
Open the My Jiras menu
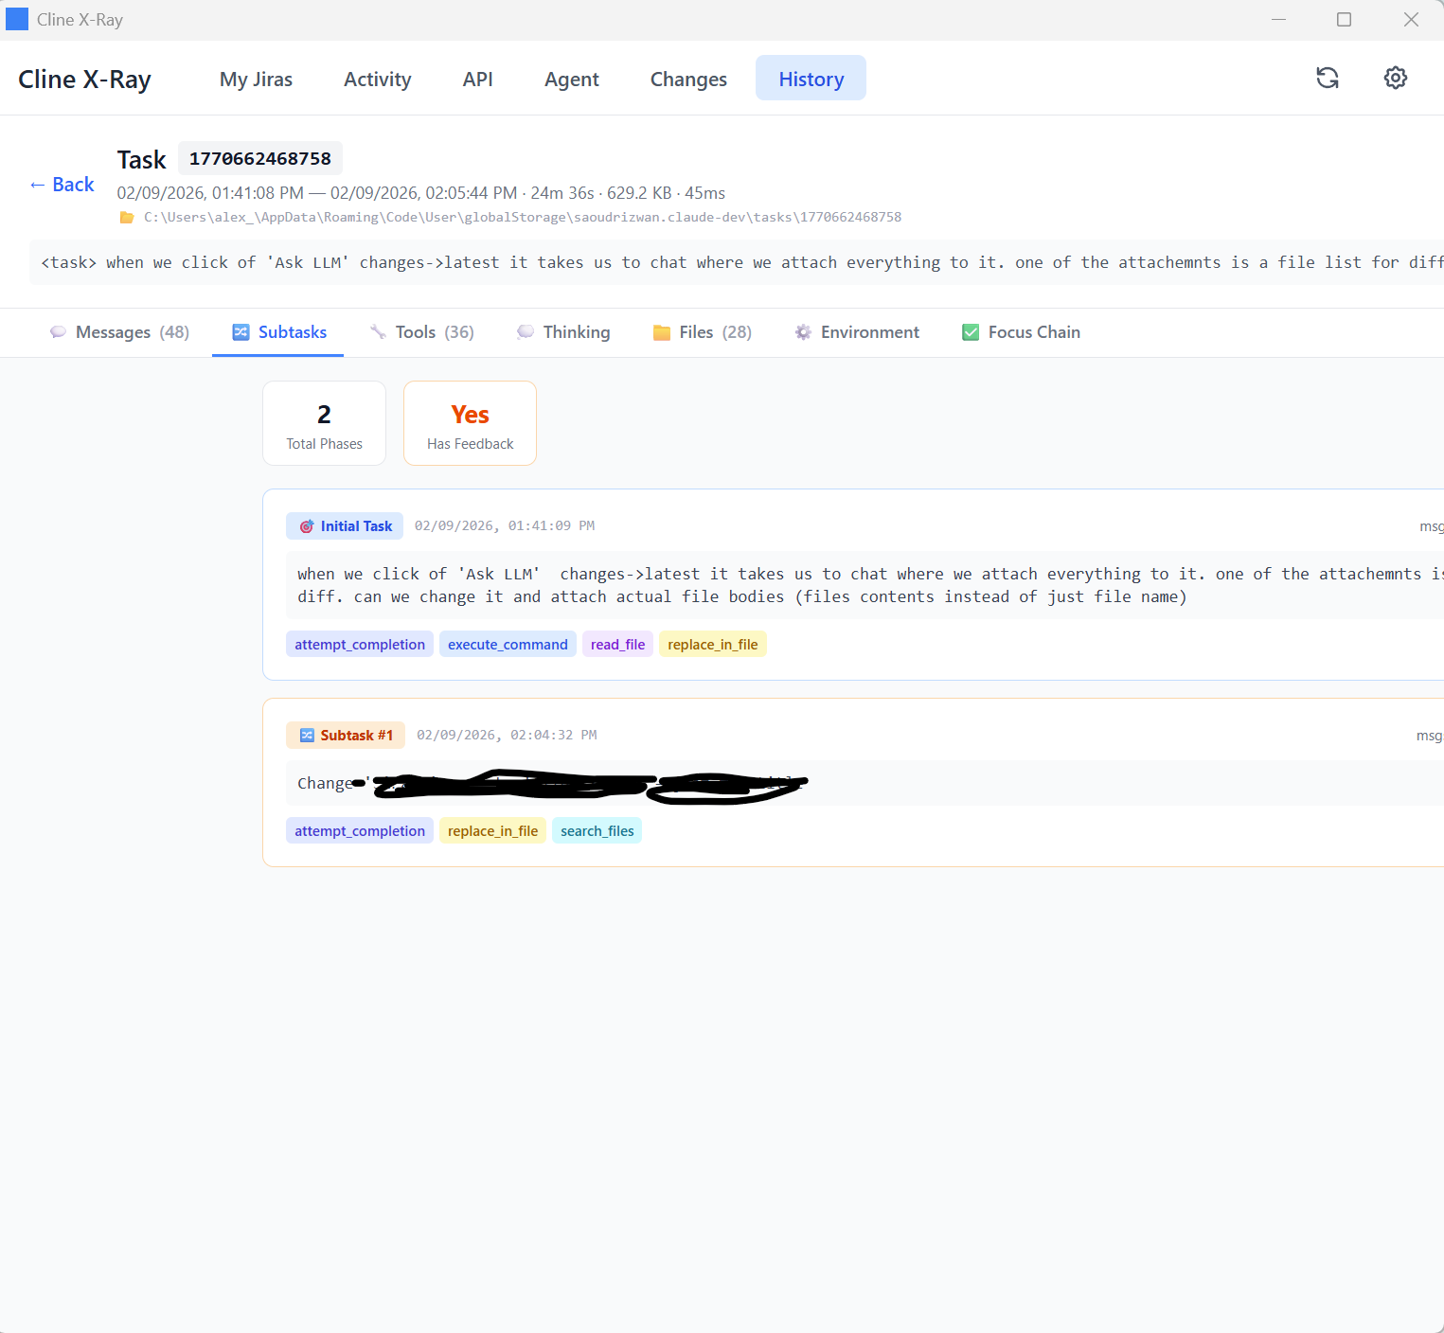256,80
